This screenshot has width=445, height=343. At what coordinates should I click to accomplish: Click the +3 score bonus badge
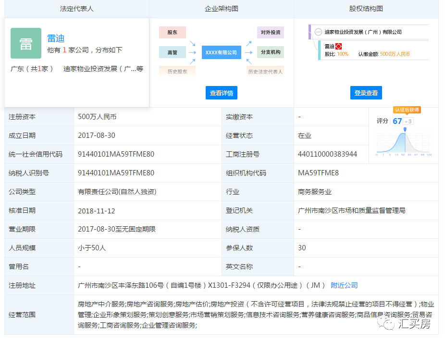[x=408, y=122]
